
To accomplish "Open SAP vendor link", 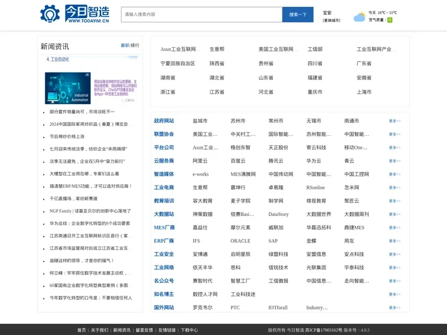I will pos(273,241).
